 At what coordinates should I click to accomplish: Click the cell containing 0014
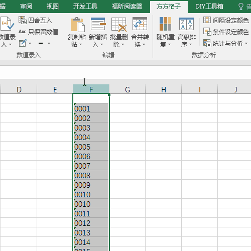click(x=91, y=241)
